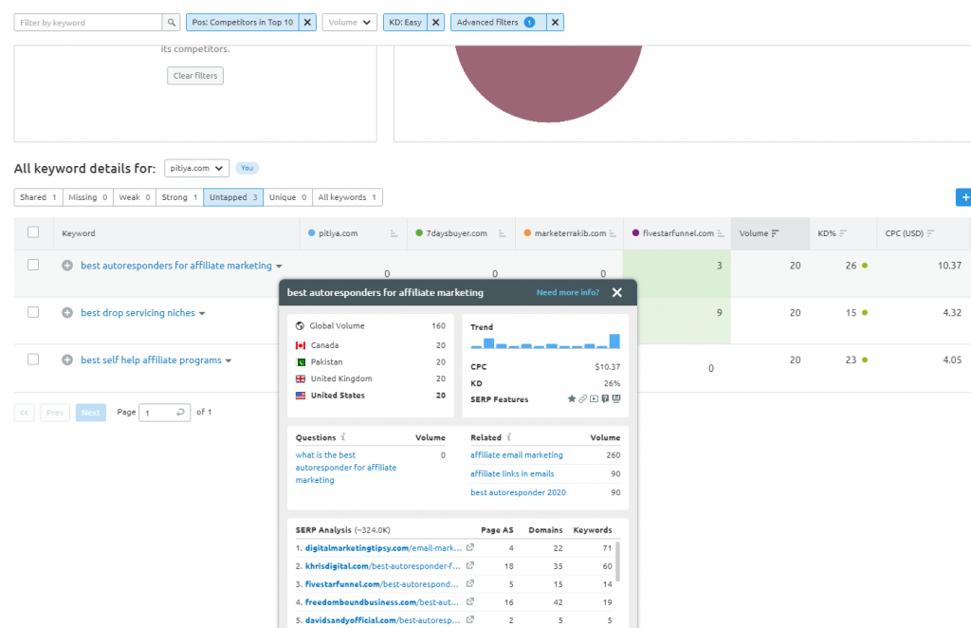Click plus icon beside best drop servicing niches

[67, 313]
